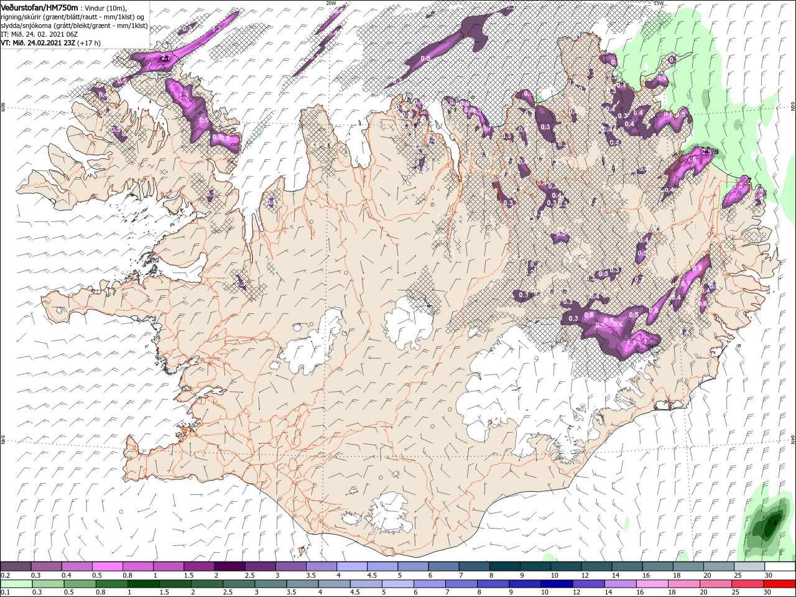This screenshot has width=796, height=597.
Task: Pick snow scale swatch between 25 and 30
Action: 749,566
